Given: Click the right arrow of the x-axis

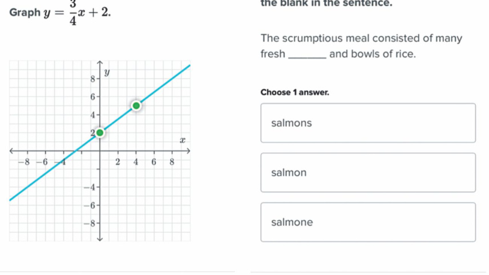Looking at the screenshot, I should pos(188,151).
